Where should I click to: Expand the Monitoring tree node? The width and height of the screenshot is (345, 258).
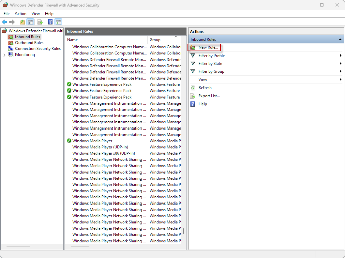point(4,55)
